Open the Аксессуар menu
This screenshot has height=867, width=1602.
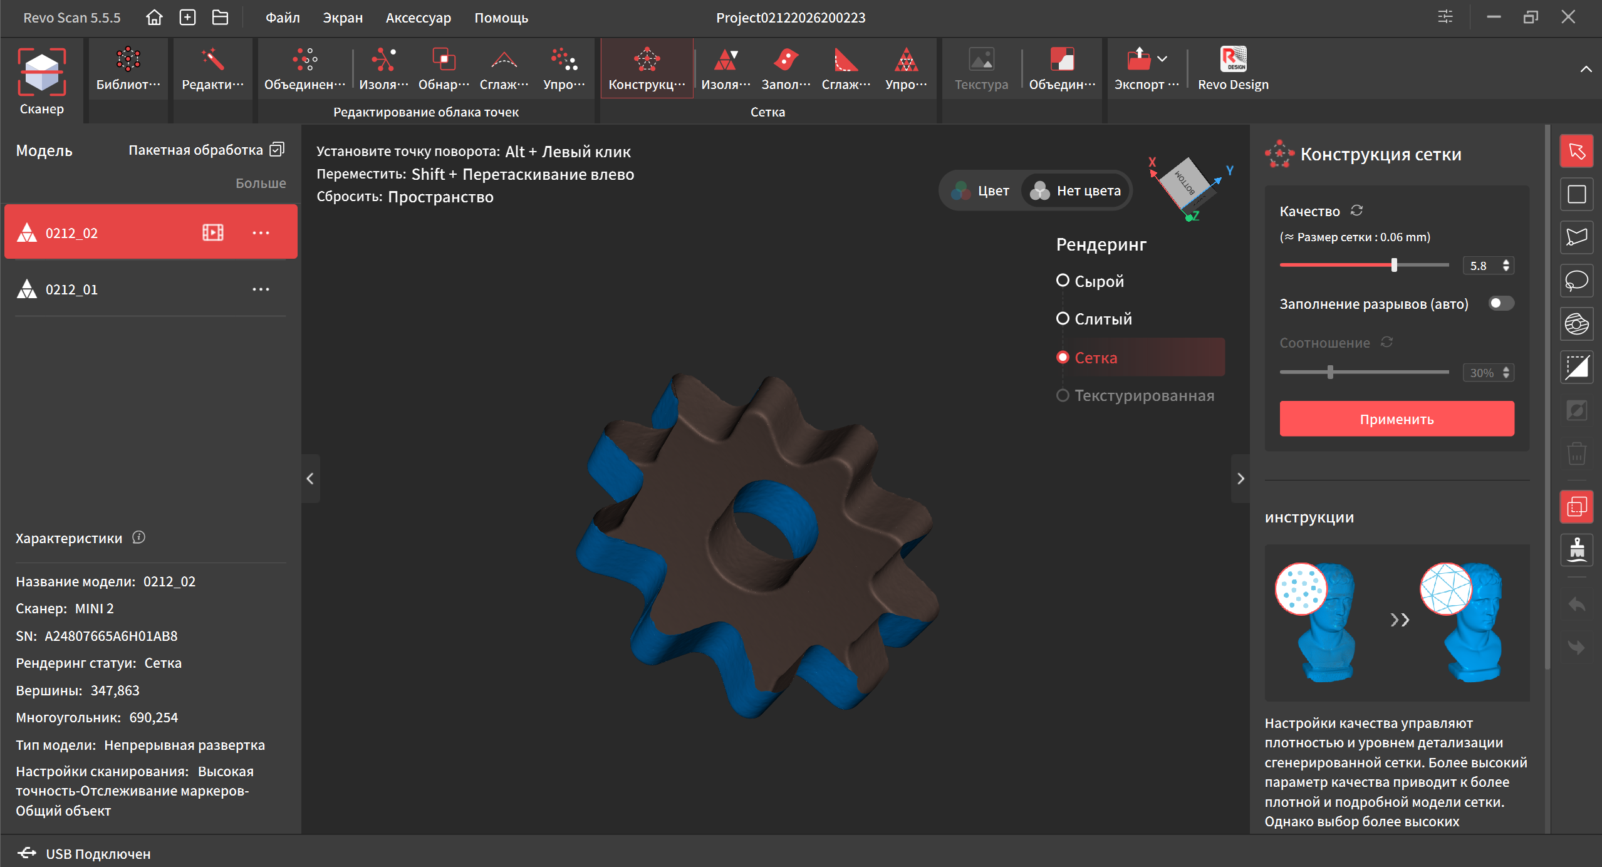pos(418,18)
